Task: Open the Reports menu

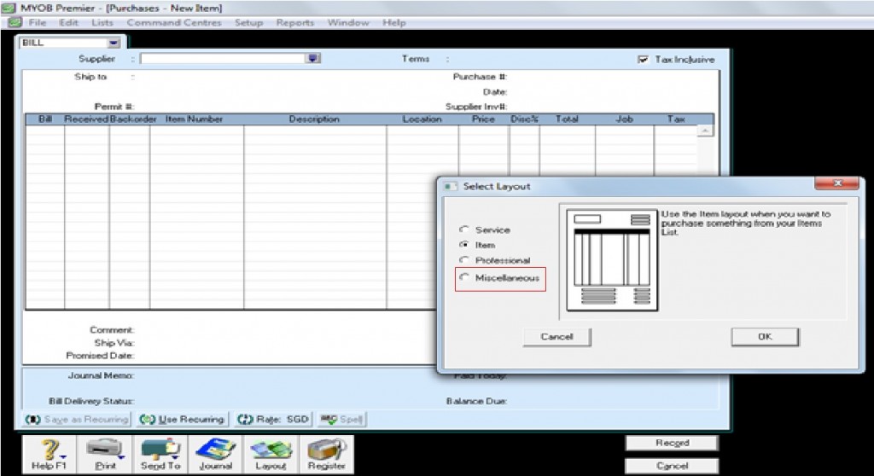Action: coord(294,22)
